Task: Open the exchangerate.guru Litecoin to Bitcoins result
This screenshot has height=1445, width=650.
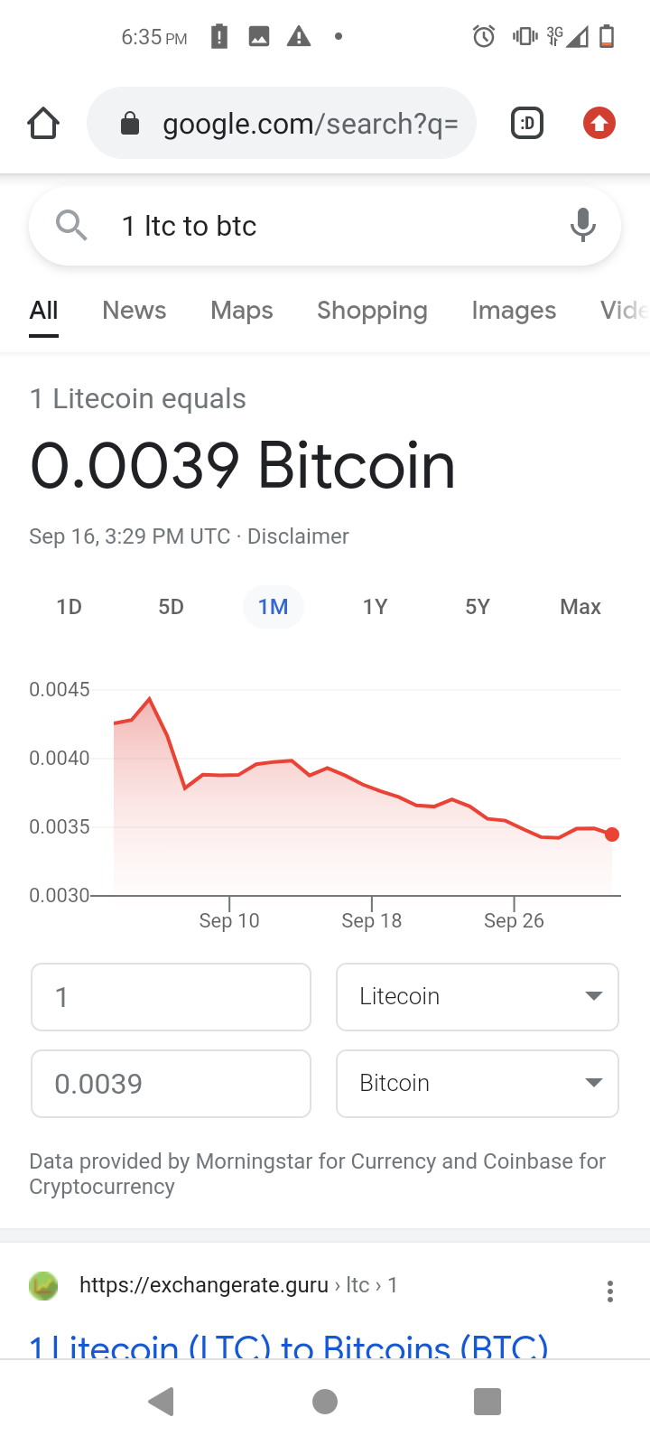Action: 289,1344
